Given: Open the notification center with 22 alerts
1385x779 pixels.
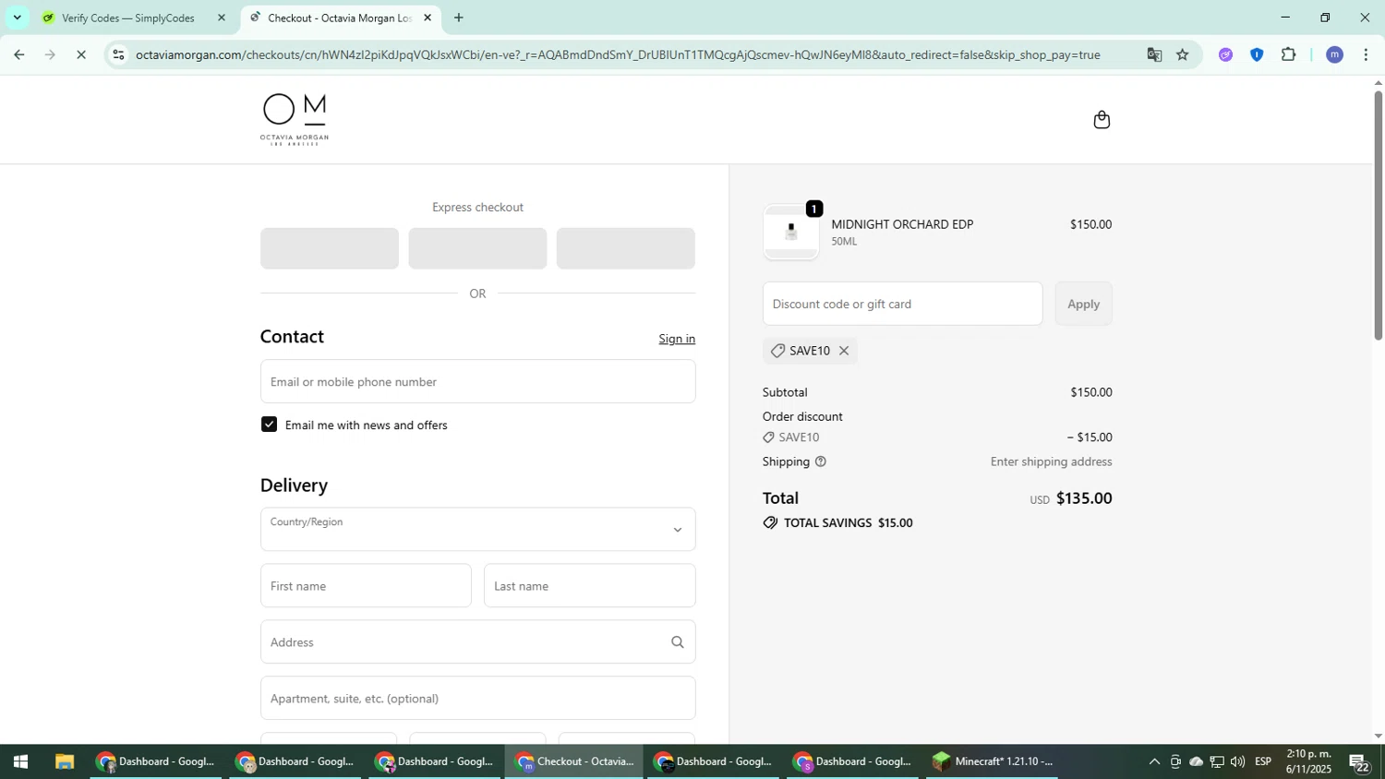Looking at the screenshot, I should coord(1359,762).
